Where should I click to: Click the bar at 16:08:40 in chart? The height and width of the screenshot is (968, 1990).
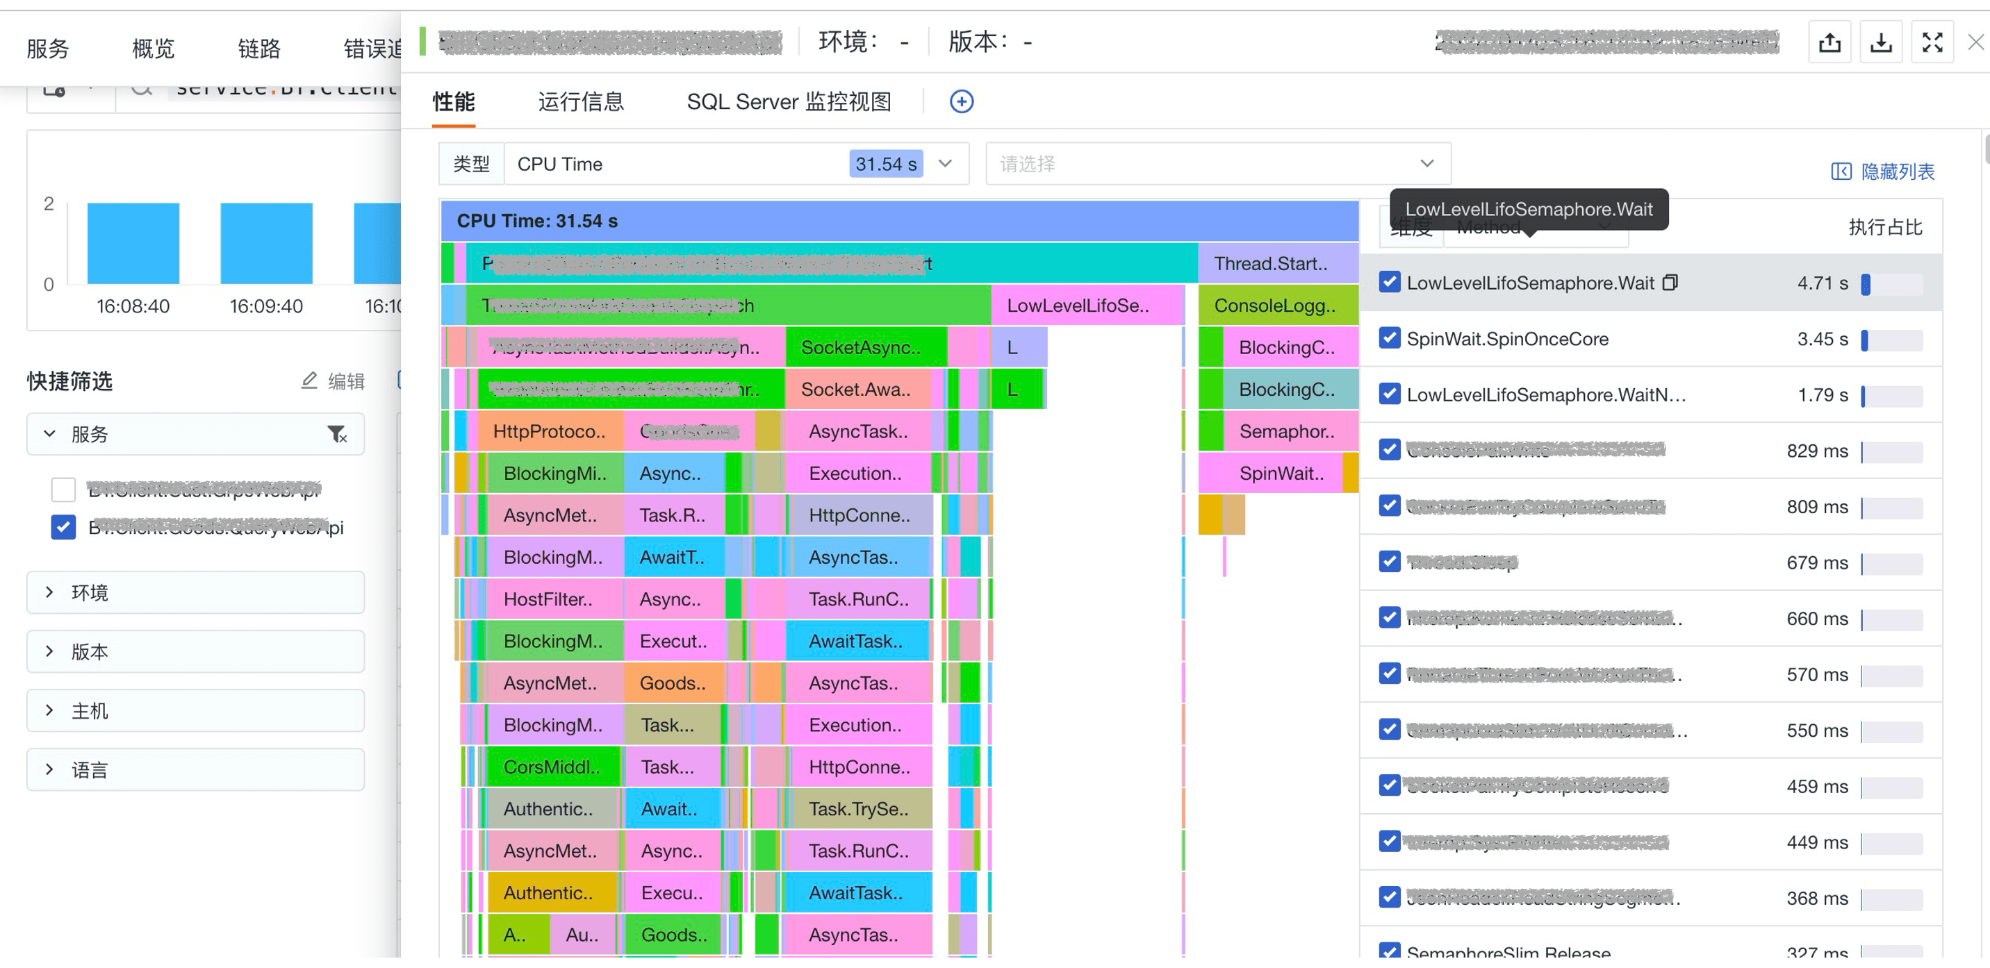pyautogui.click(x=133, y=243)
